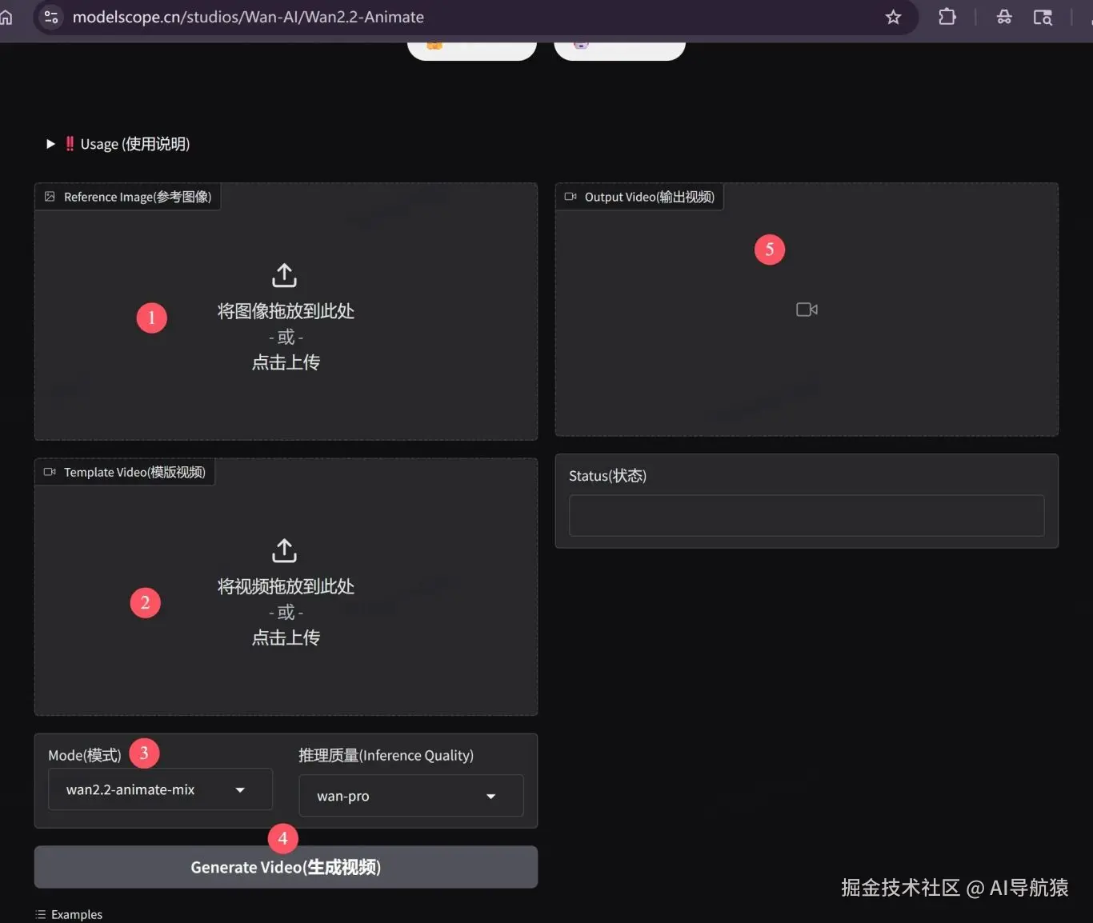Click the video icon on the Template Video label
Screen dimensions: 1093x923
[50, 472]
